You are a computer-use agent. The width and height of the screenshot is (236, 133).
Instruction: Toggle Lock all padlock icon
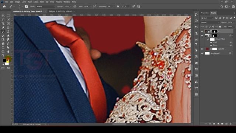tap(220, 27)
